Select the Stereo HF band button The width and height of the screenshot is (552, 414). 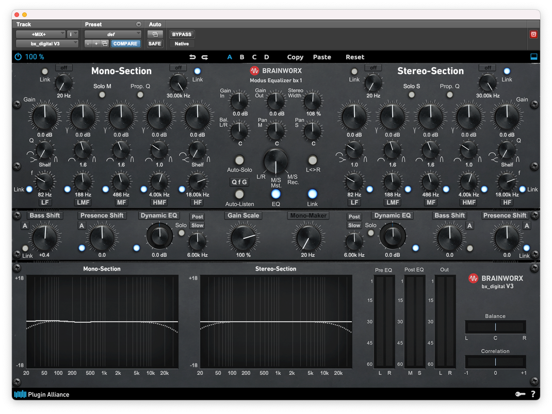point(507,202)
